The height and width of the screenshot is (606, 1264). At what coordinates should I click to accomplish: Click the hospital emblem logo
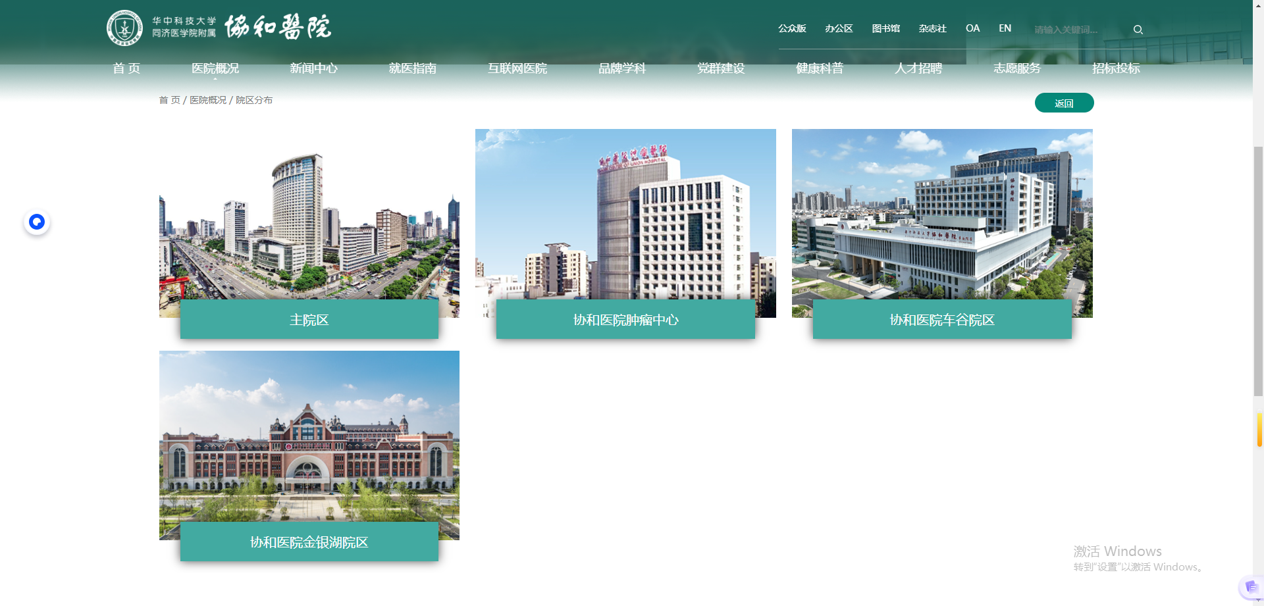tap(124, 28)
